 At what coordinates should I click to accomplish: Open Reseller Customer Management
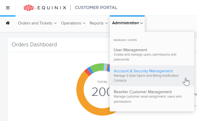[152, 97]
